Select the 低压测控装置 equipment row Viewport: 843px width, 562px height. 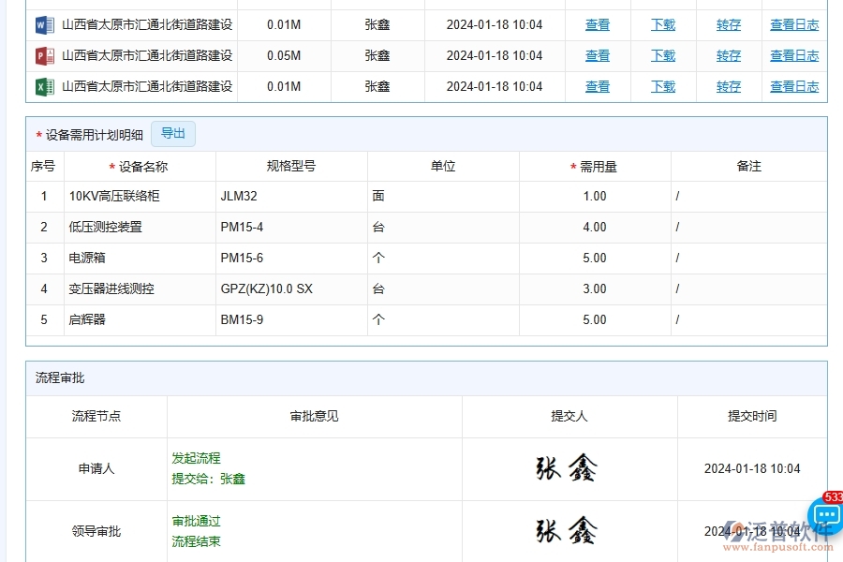coord(105,227)
